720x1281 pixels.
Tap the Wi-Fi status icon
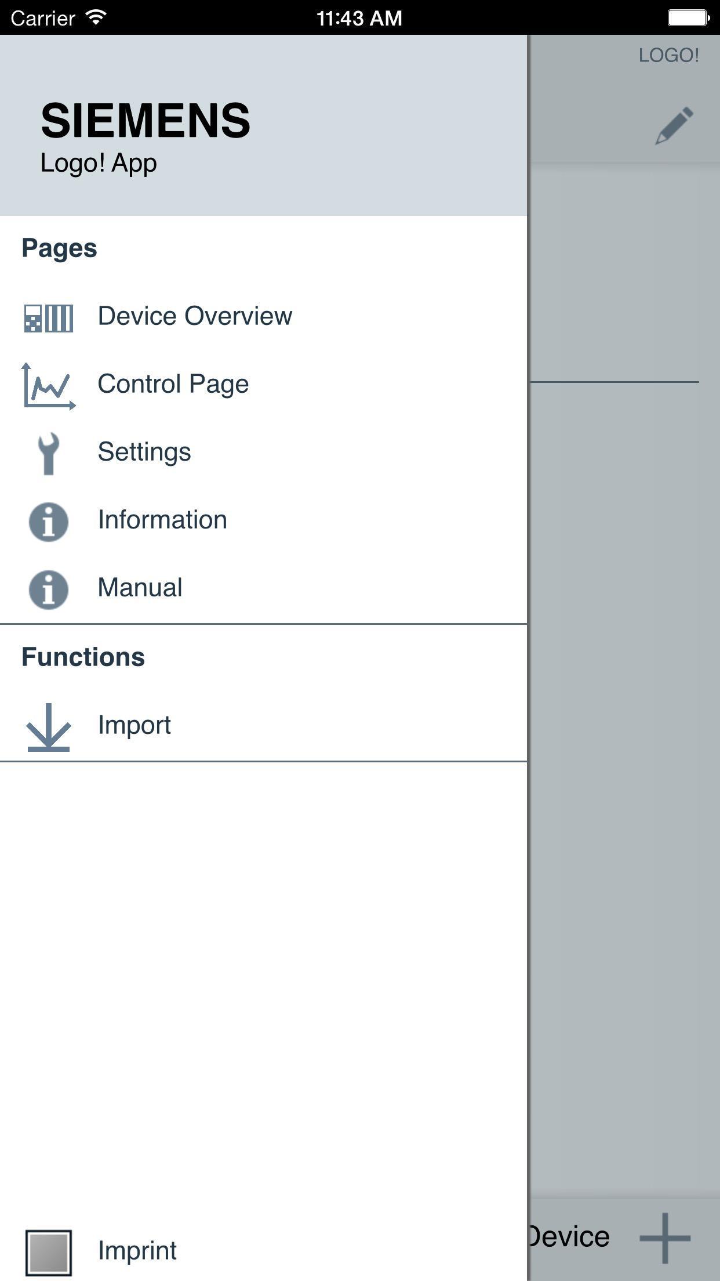pyautogui.click(x=96, y=17)
